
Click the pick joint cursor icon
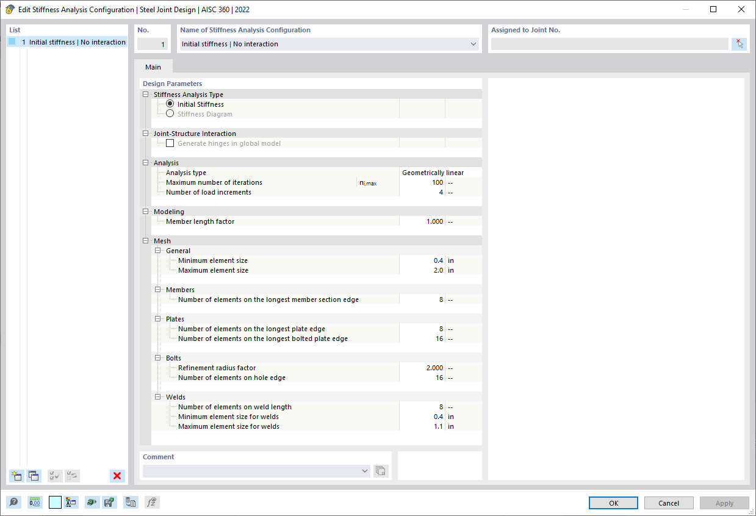(x=739, y=44)
